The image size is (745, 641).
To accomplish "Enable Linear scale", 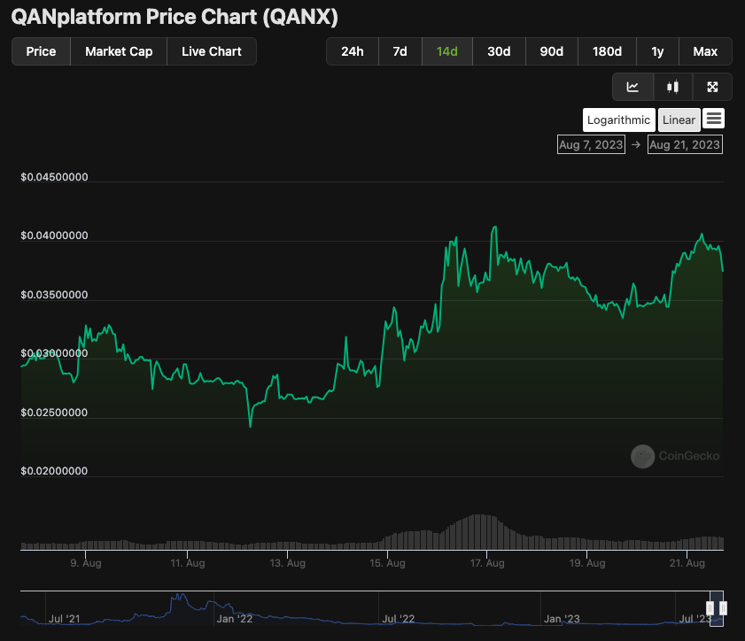I will 679,120.
